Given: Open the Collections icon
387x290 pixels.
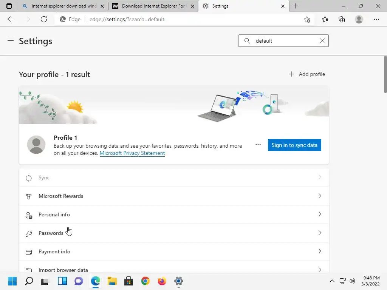Looking at the screenshot, I should coord(342,19).
